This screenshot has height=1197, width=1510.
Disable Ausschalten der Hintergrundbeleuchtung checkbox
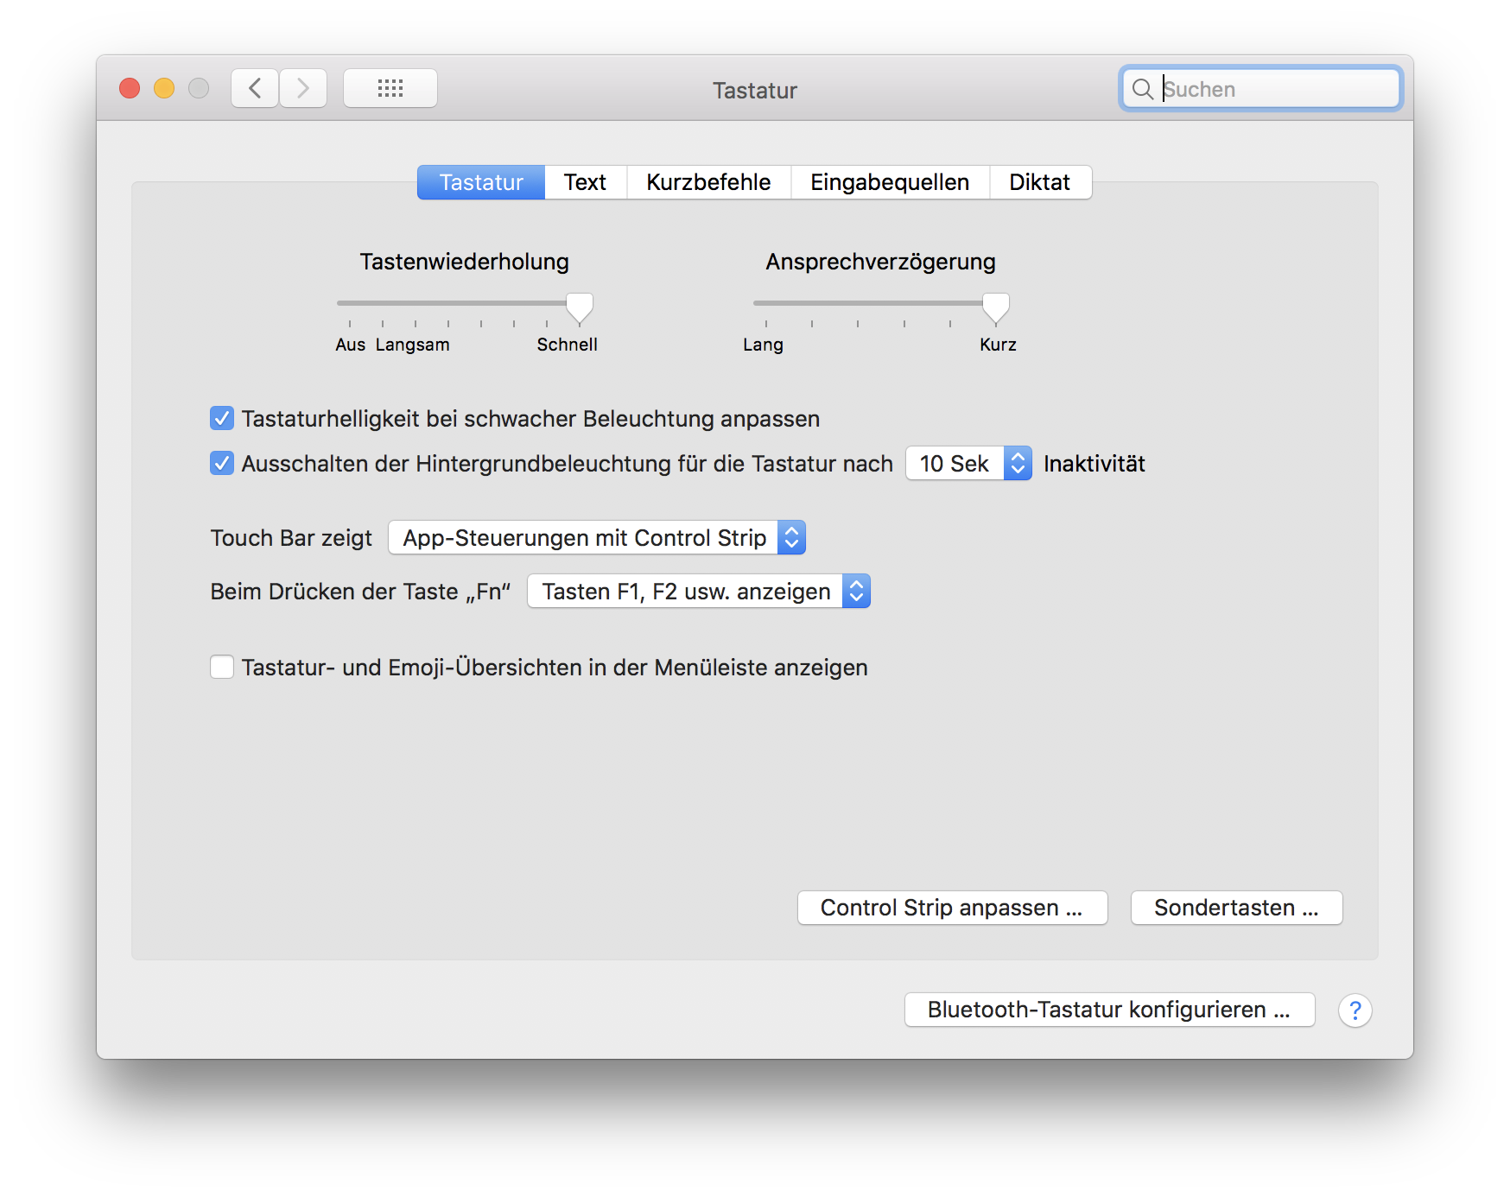pyautogui.click(x=222, y=464)
